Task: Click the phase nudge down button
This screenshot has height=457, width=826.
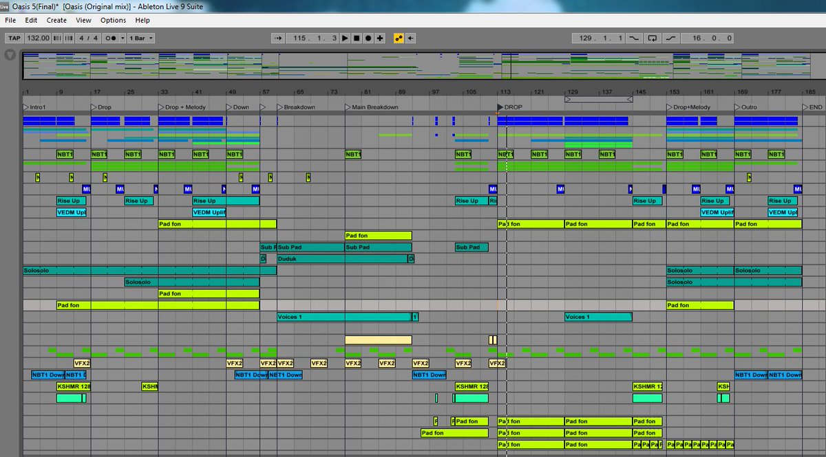Action: click(x=57, y=38)
